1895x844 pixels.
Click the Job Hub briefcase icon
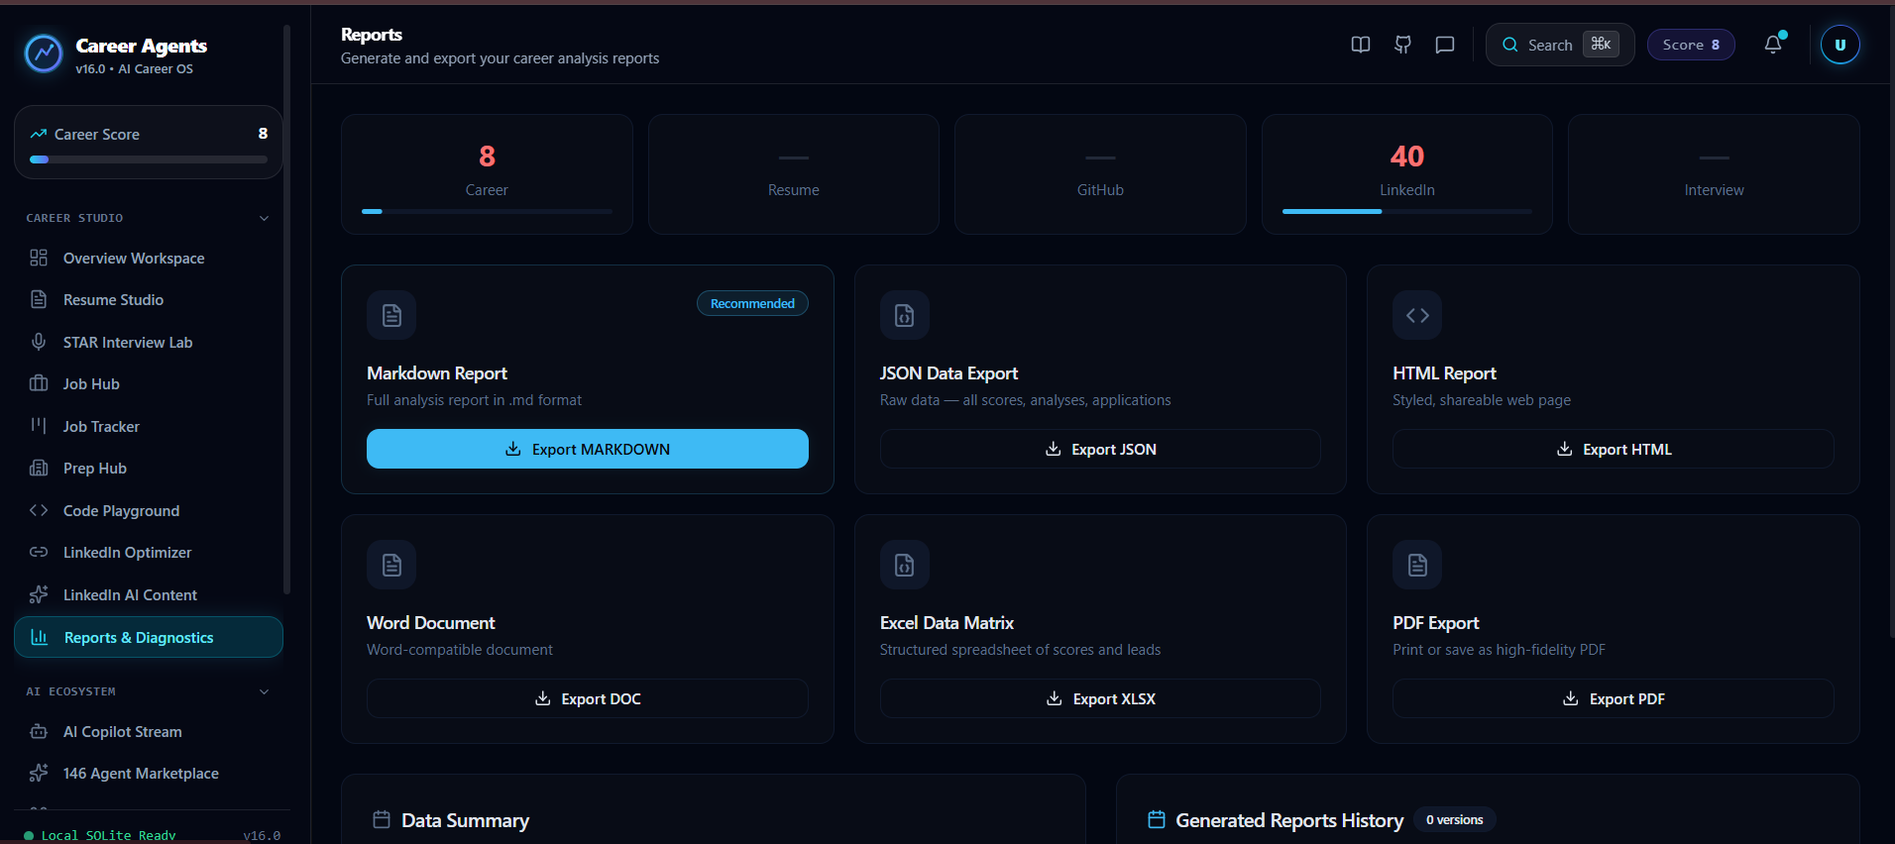pyautogui.click(x=39, y=383)
